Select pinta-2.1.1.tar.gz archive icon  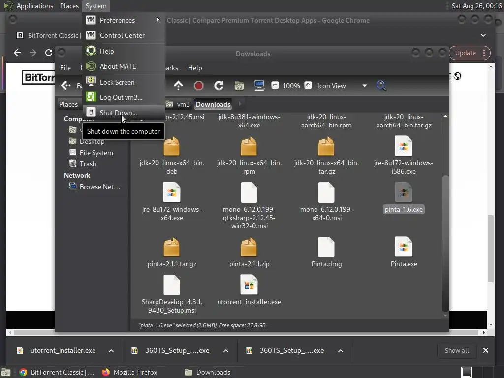(172, 247)
